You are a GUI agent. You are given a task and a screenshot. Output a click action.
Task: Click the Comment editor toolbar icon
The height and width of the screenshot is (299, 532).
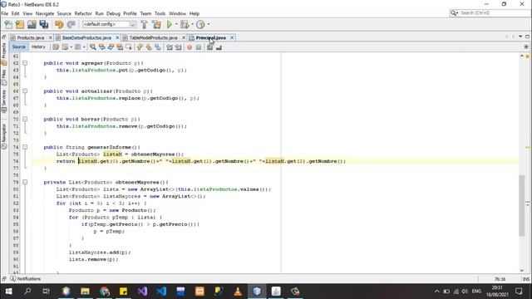coord(210,47)
